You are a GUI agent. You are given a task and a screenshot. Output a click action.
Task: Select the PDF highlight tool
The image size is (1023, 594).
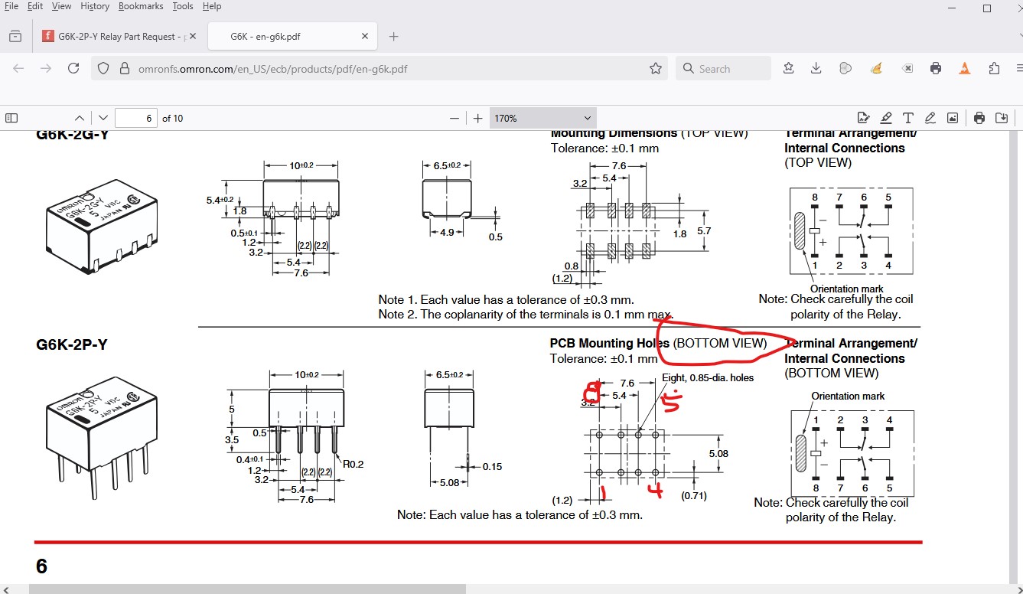(886, 118)
